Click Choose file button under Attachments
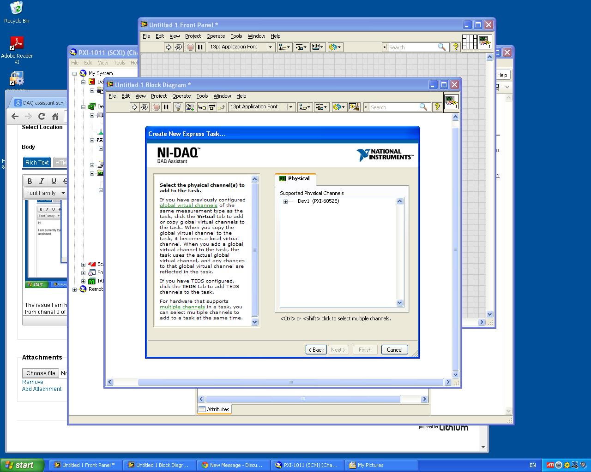 41,373
